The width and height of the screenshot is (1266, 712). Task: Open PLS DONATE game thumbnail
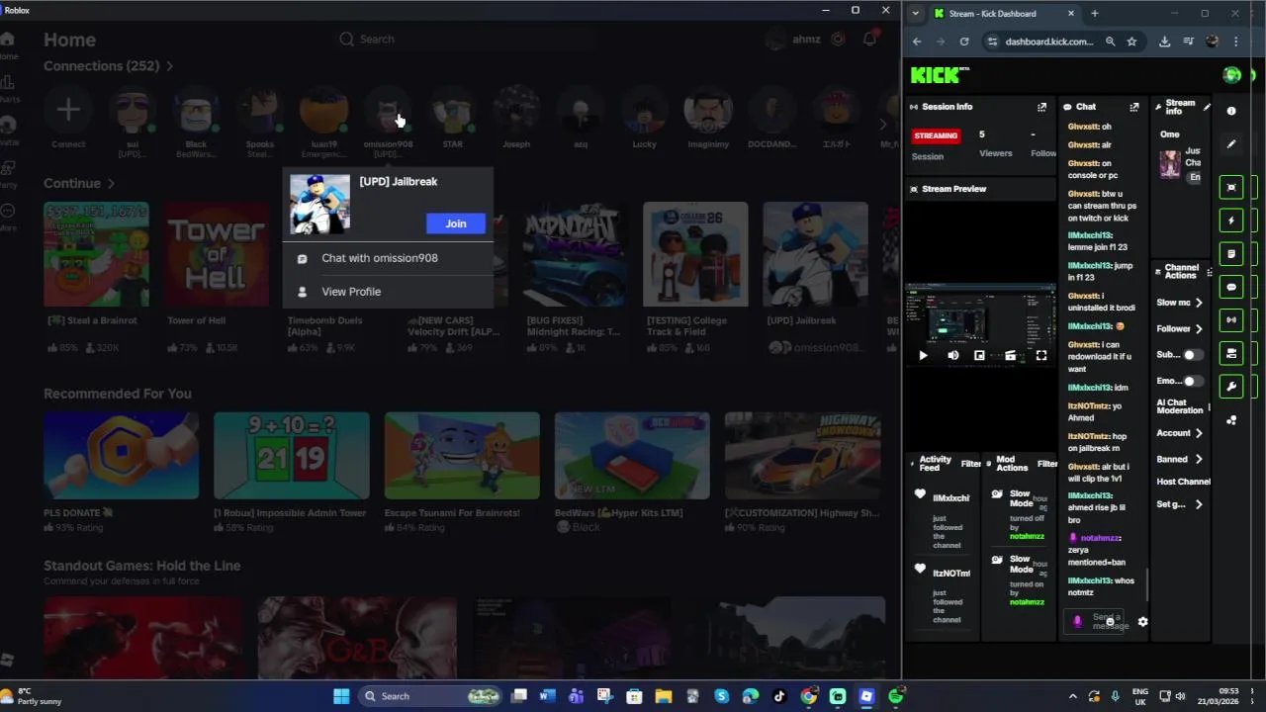pyautogui.click(x=121, y=456)
